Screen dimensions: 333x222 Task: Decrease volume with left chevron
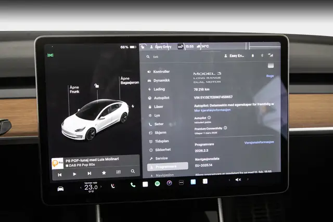(229, 180)
